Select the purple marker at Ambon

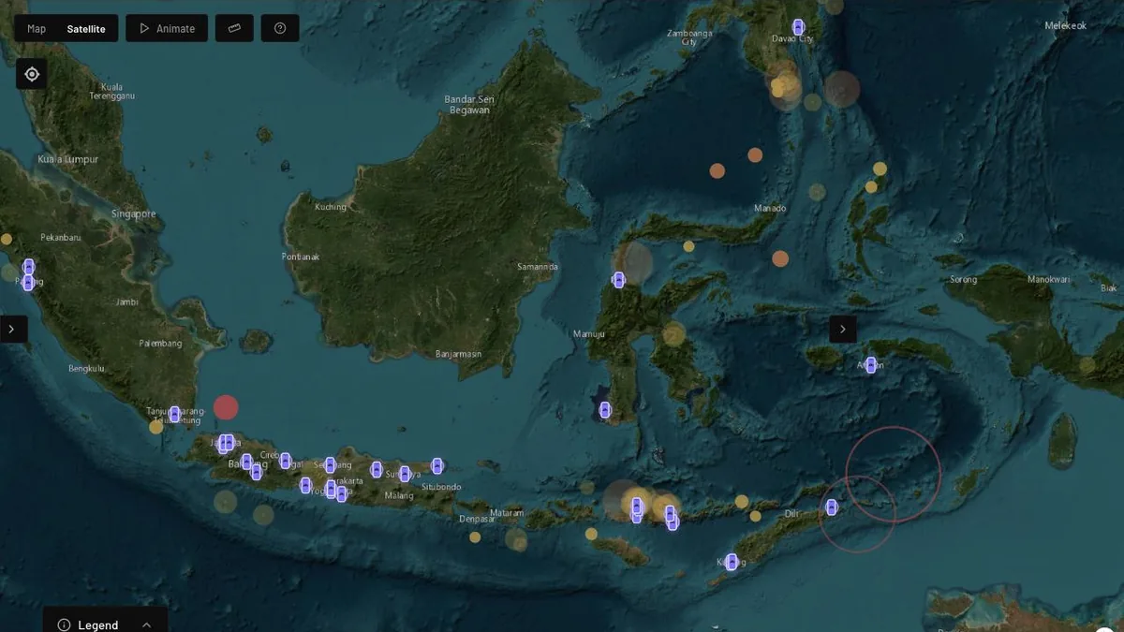tap(871, 365)
